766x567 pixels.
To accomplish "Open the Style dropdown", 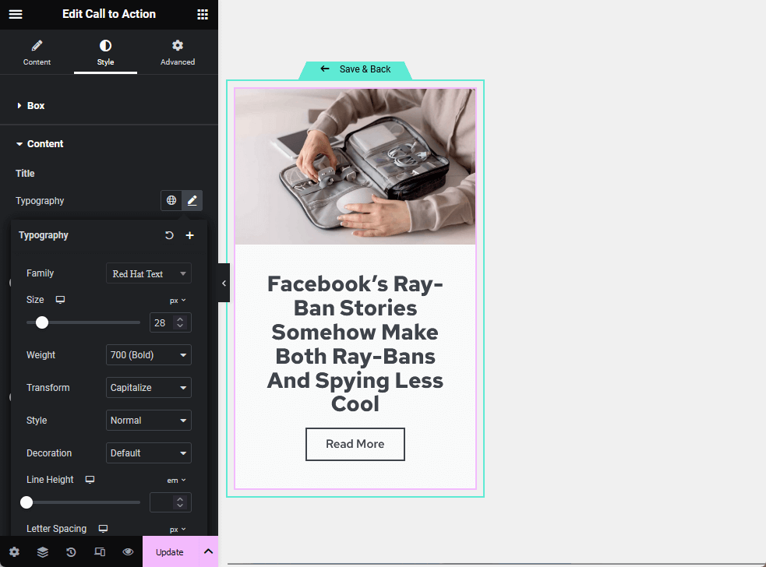I will tap(149, 421).
